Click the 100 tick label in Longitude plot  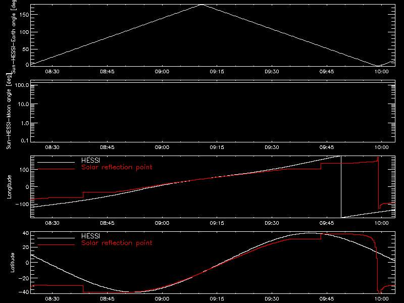[x=24, y=170]
